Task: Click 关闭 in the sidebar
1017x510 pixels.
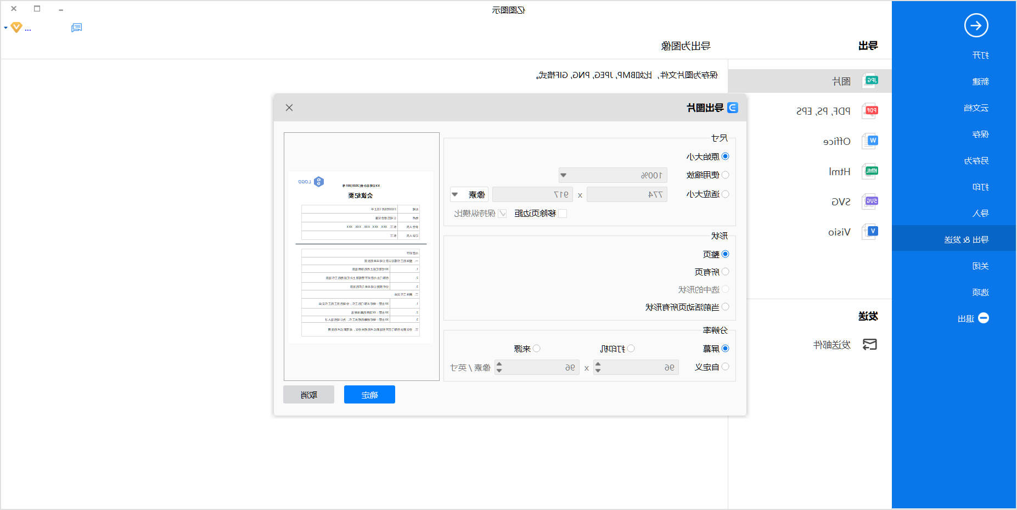Action: click(x=980, y=266)
